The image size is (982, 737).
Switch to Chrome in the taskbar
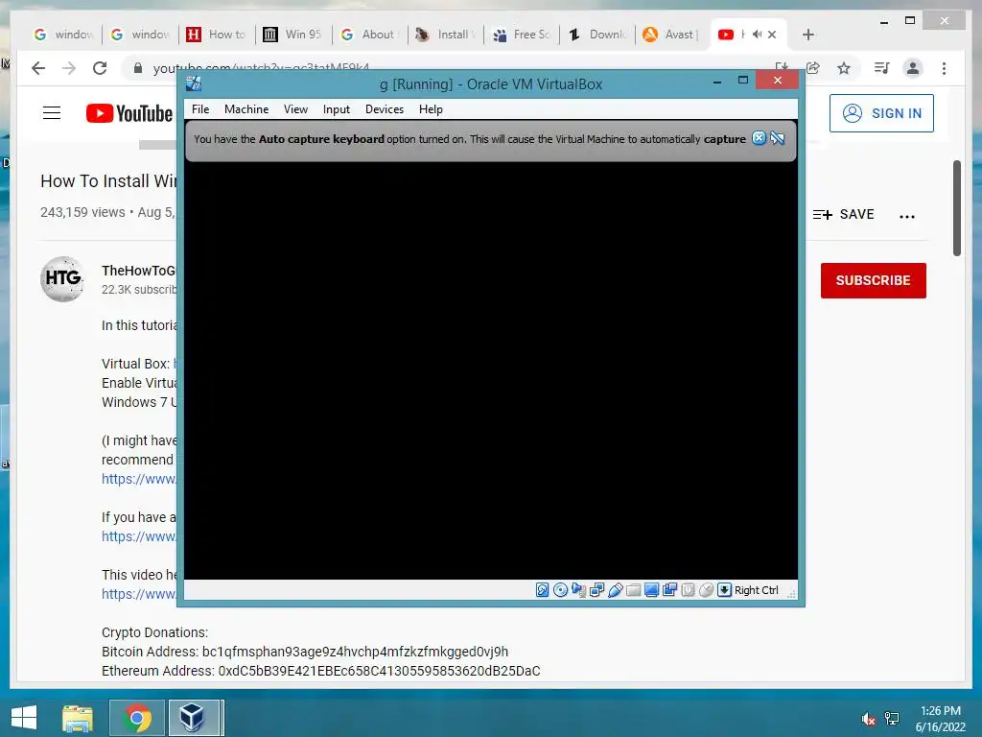click(x=137, y=718)
